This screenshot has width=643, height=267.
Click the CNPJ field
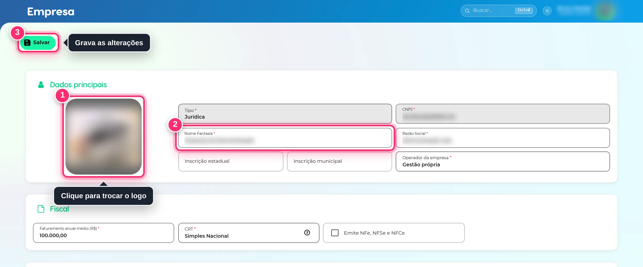pyautogui.click(x=503, y=114)
